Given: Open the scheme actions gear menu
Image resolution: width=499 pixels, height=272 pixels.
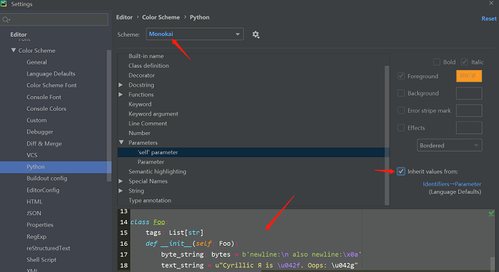Looking at the screenshot, I should [256, 35].
